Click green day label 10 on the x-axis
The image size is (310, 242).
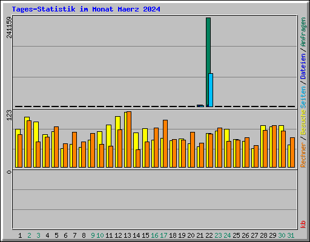(x=100, y=235)
